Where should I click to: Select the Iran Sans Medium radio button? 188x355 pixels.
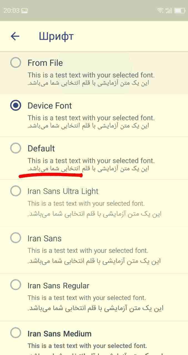point(16,333)
